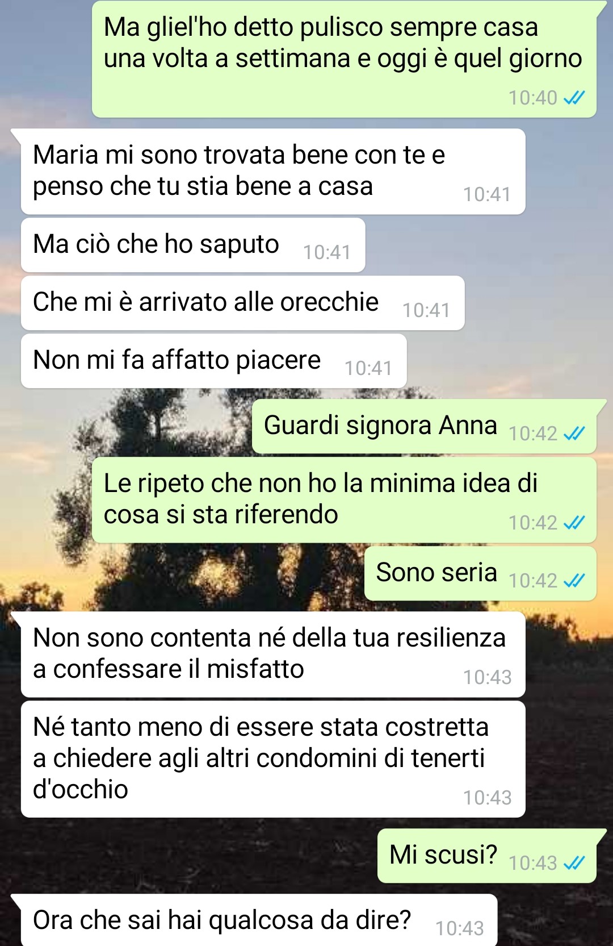Tap message 'Non mi fa affatto piacere'
613x946 pixels.
(214, 361)
